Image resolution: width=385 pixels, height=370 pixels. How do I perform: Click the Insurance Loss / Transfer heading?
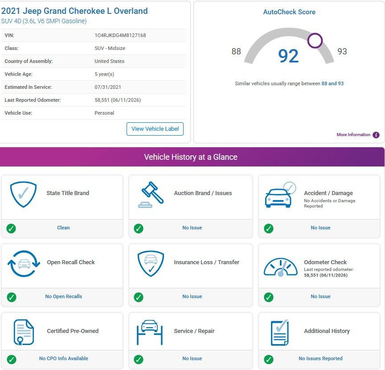pos(206,262)
